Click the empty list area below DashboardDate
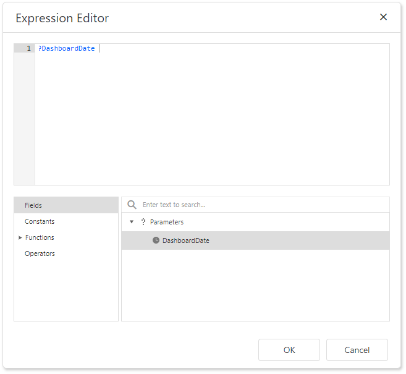The image size is (406, 374). 255,284
